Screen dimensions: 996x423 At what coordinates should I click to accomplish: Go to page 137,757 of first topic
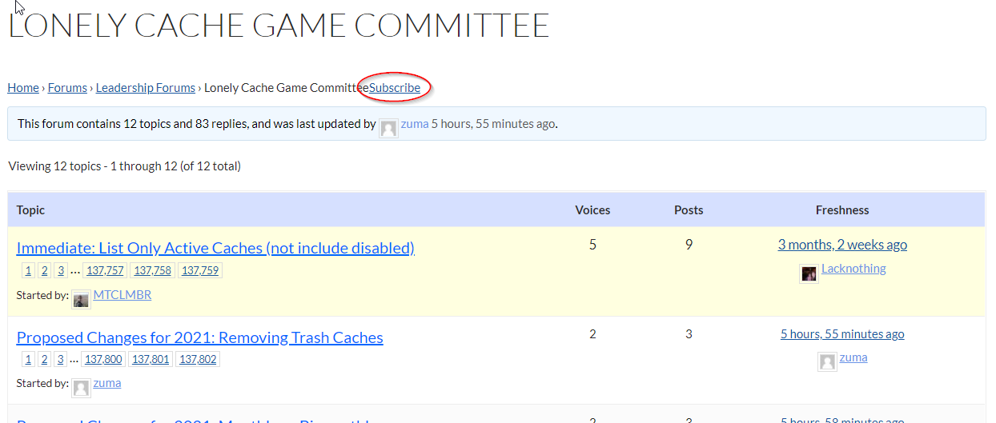coord(104,270)
